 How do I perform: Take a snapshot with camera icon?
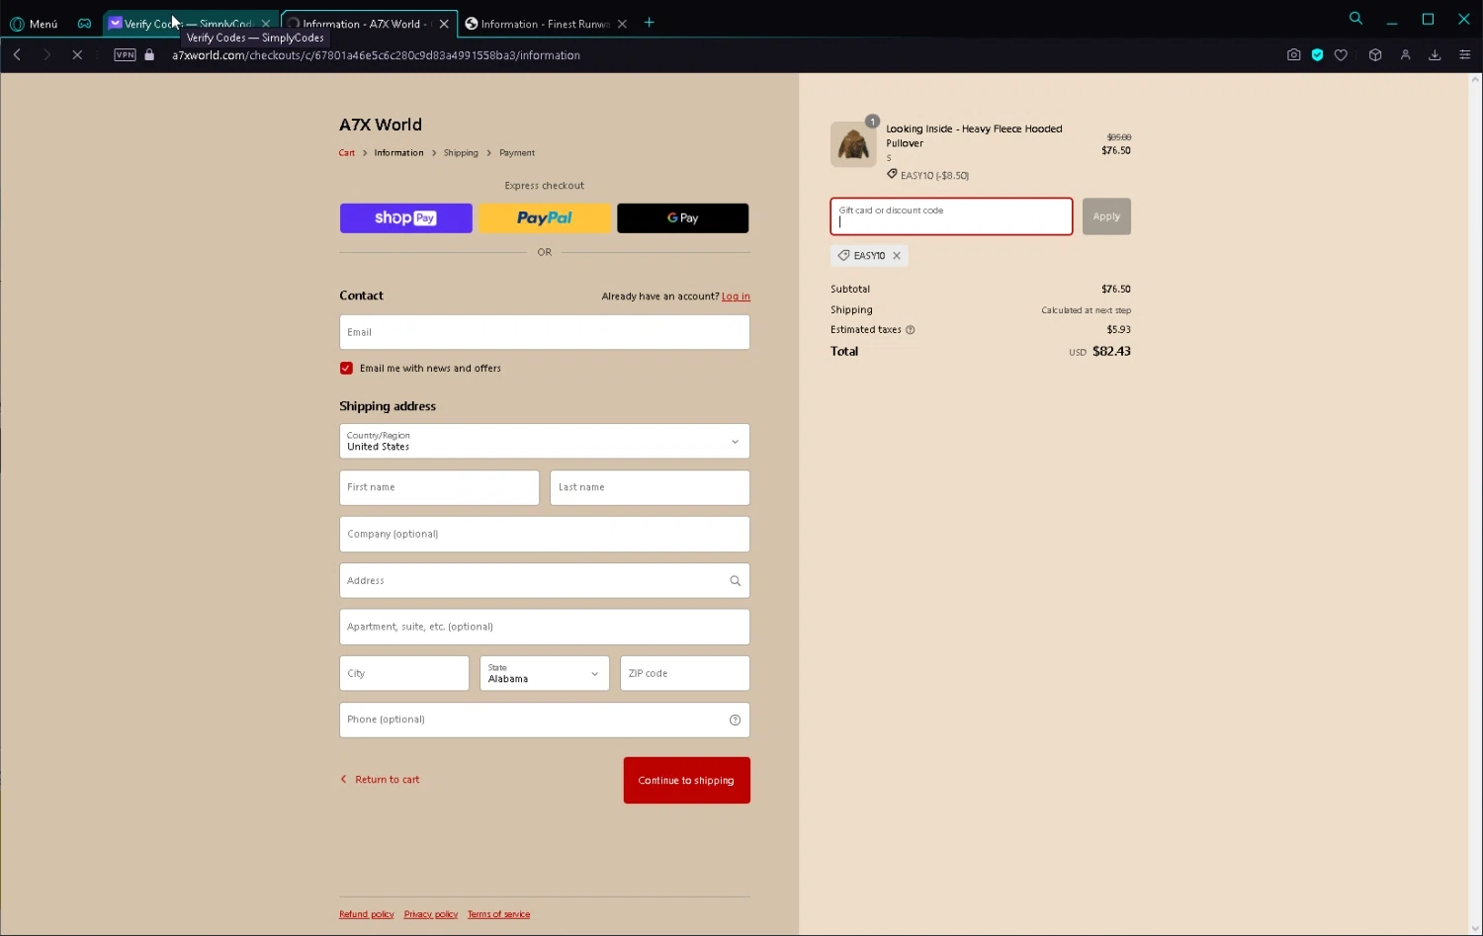click(x=1293, y=55)
